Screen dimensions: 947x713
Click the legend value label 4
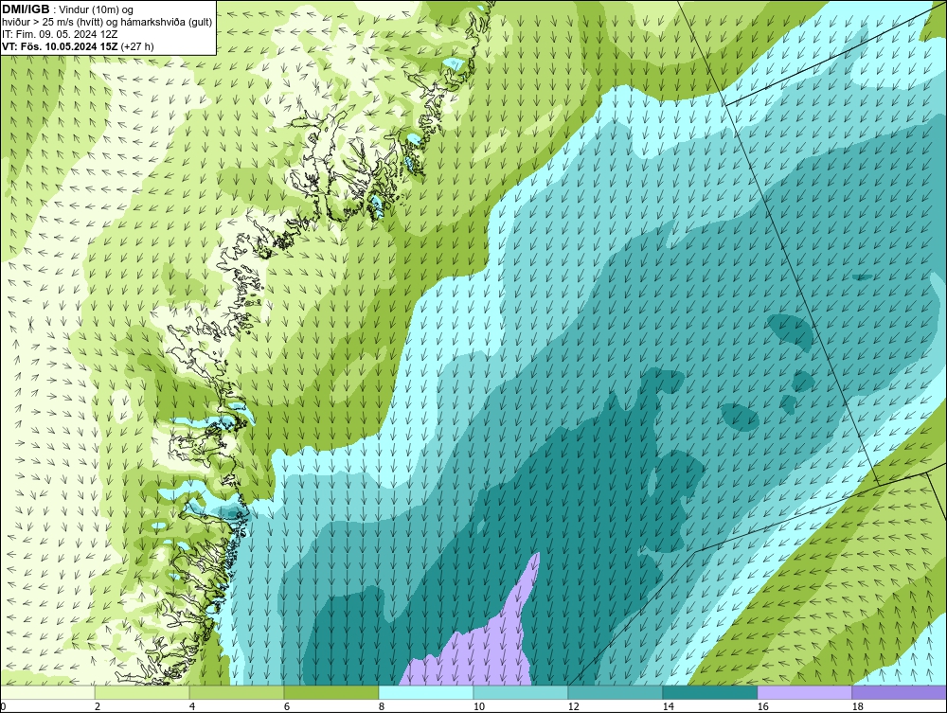pos(192,706)
